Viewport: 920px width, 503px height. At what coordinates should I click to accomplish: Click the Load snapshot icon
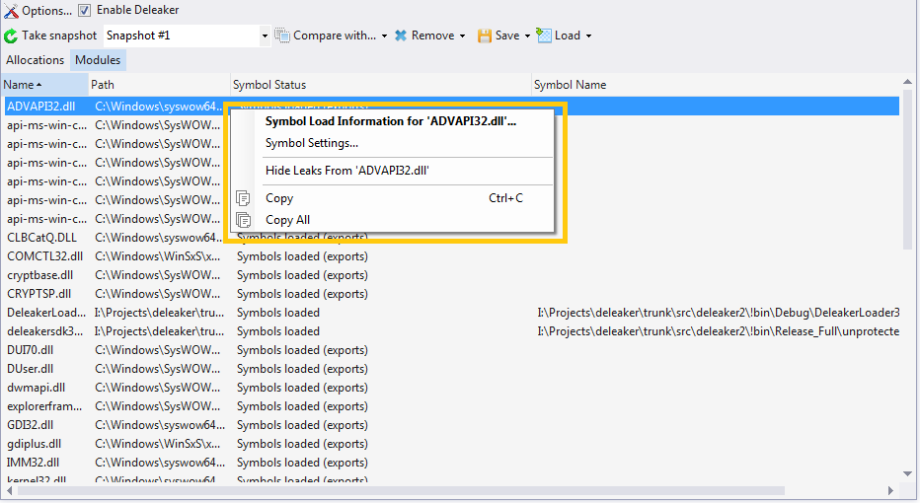pos(544,36)
